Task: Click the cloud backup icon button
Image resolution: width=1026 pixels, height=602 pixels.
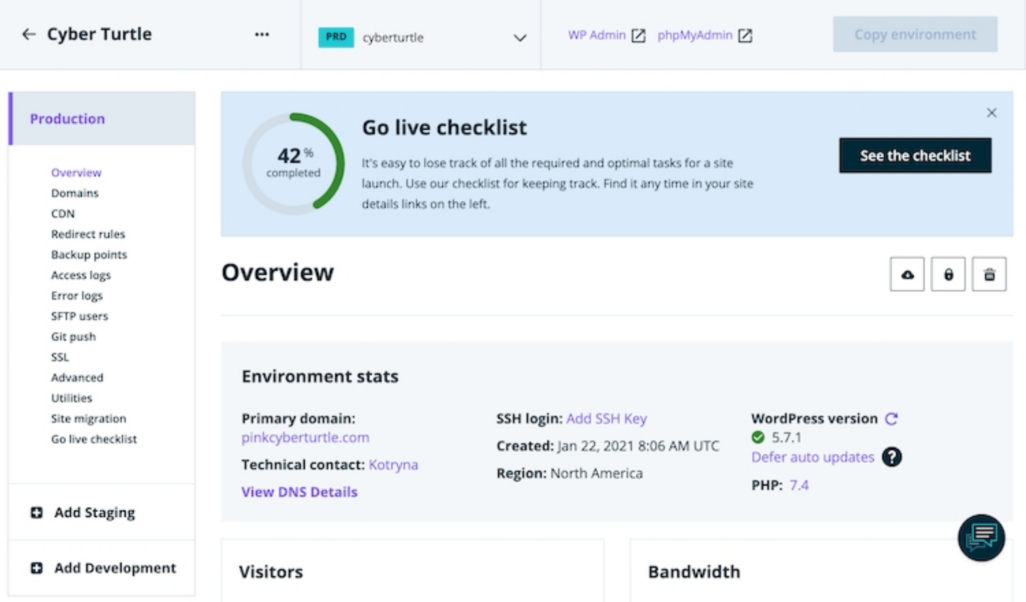Action: point(907,274)
